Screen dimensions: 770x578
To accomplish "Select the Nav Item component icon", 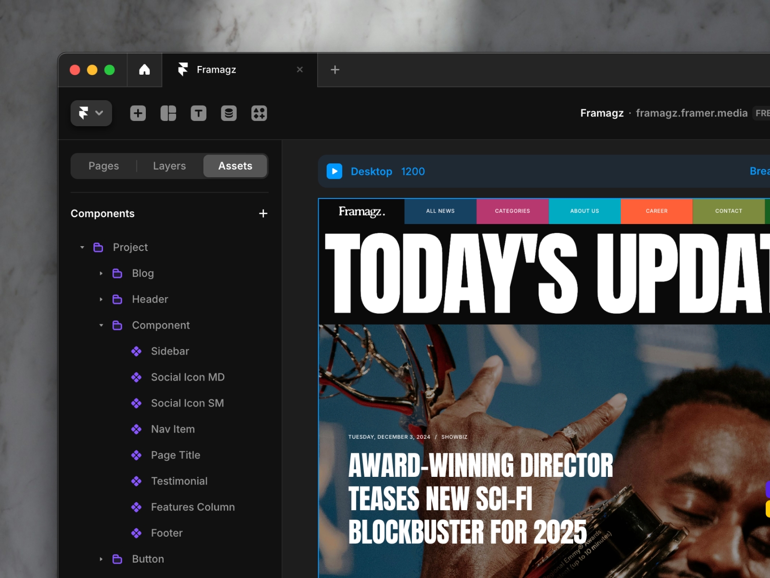I will (137, 429).
